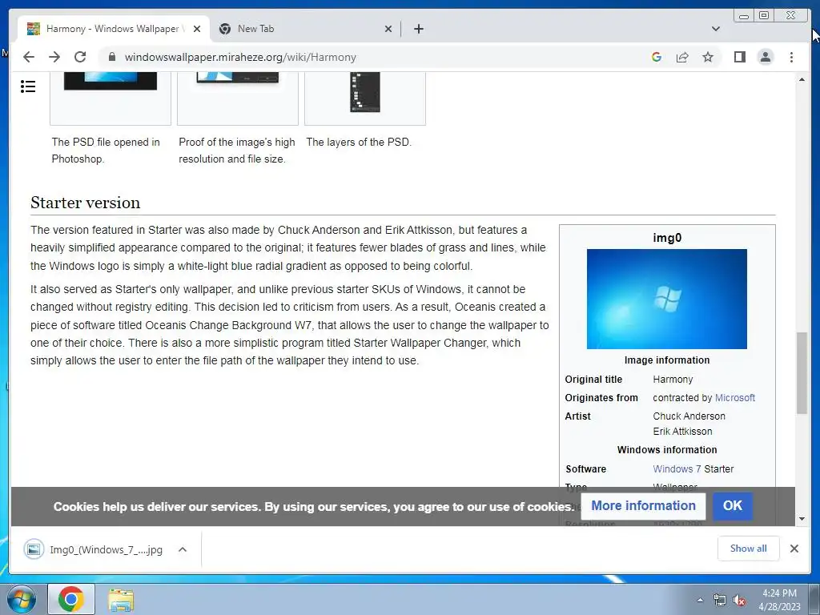Screen dimensions: 820x615
Task: Accept cookies with OK button
Action: tap(733, 506)
